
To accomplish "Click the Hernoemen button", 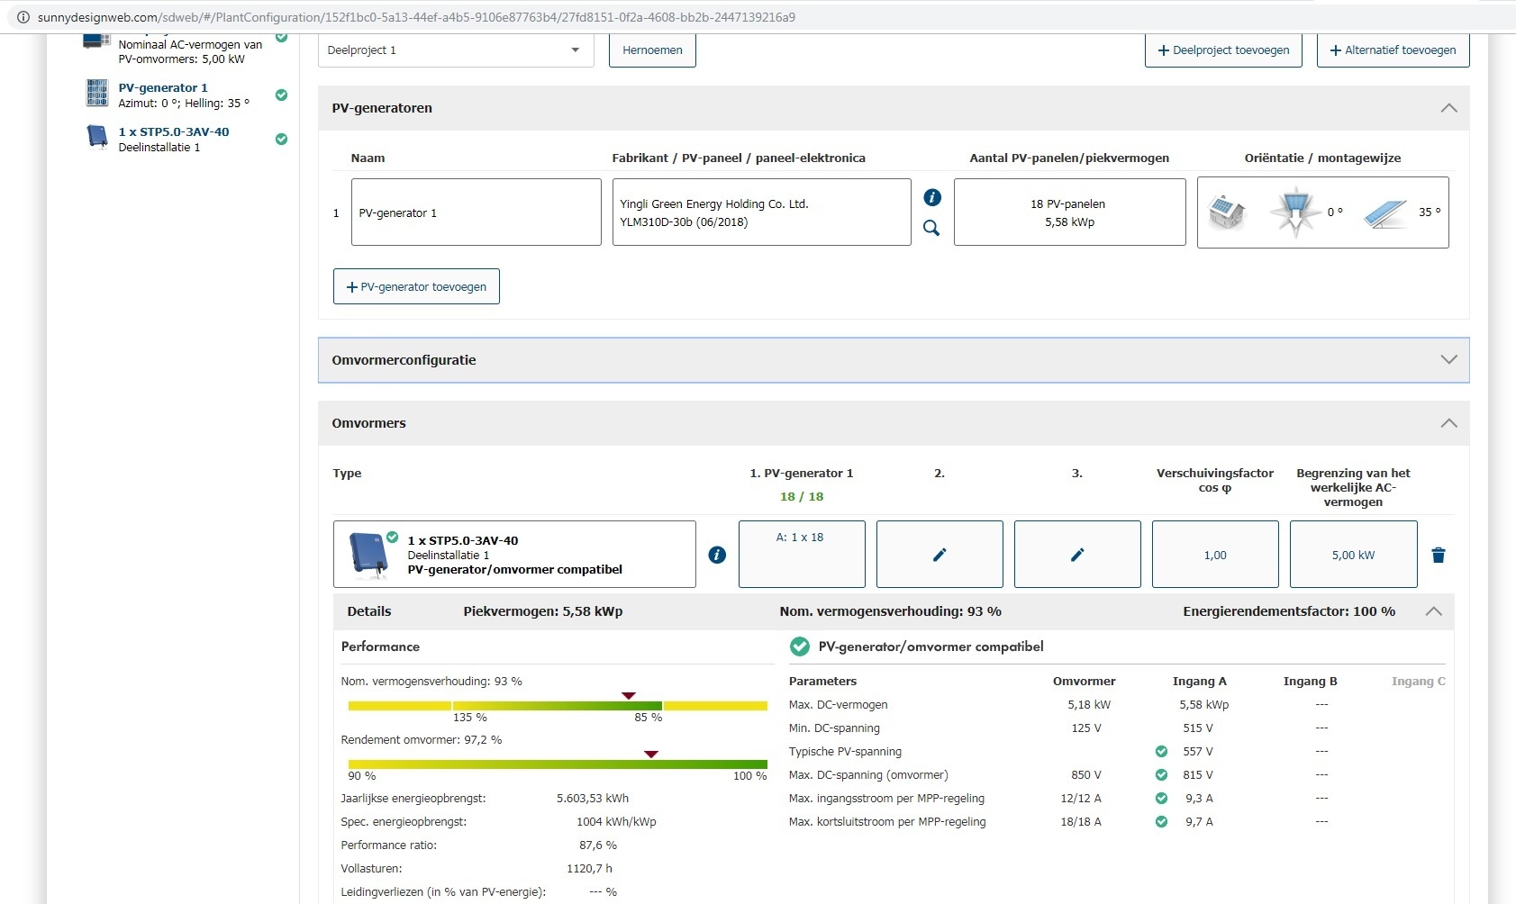I will click(652, 50).
